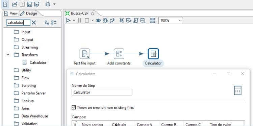The width and height of the screenshot is (253, 126).
Task: Open the perspectives layers icon
Action: [x=48, y=4]
